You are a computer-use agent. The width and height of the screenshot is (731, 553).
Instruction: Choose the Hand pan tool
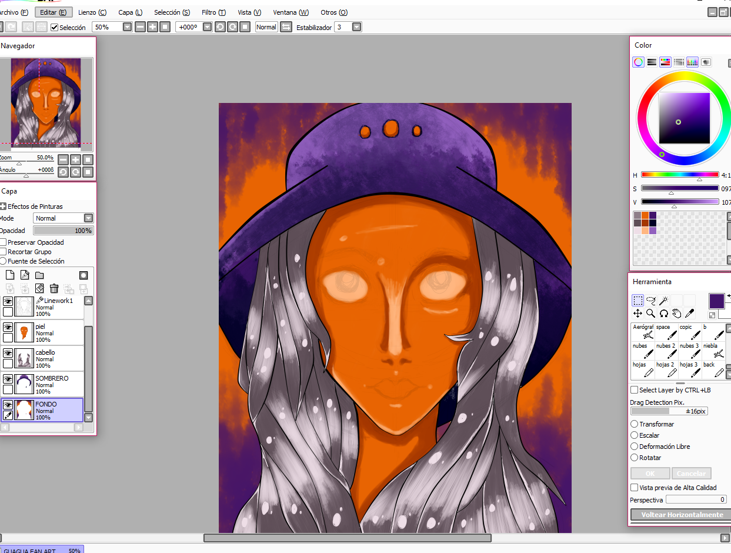click(676, 314)
